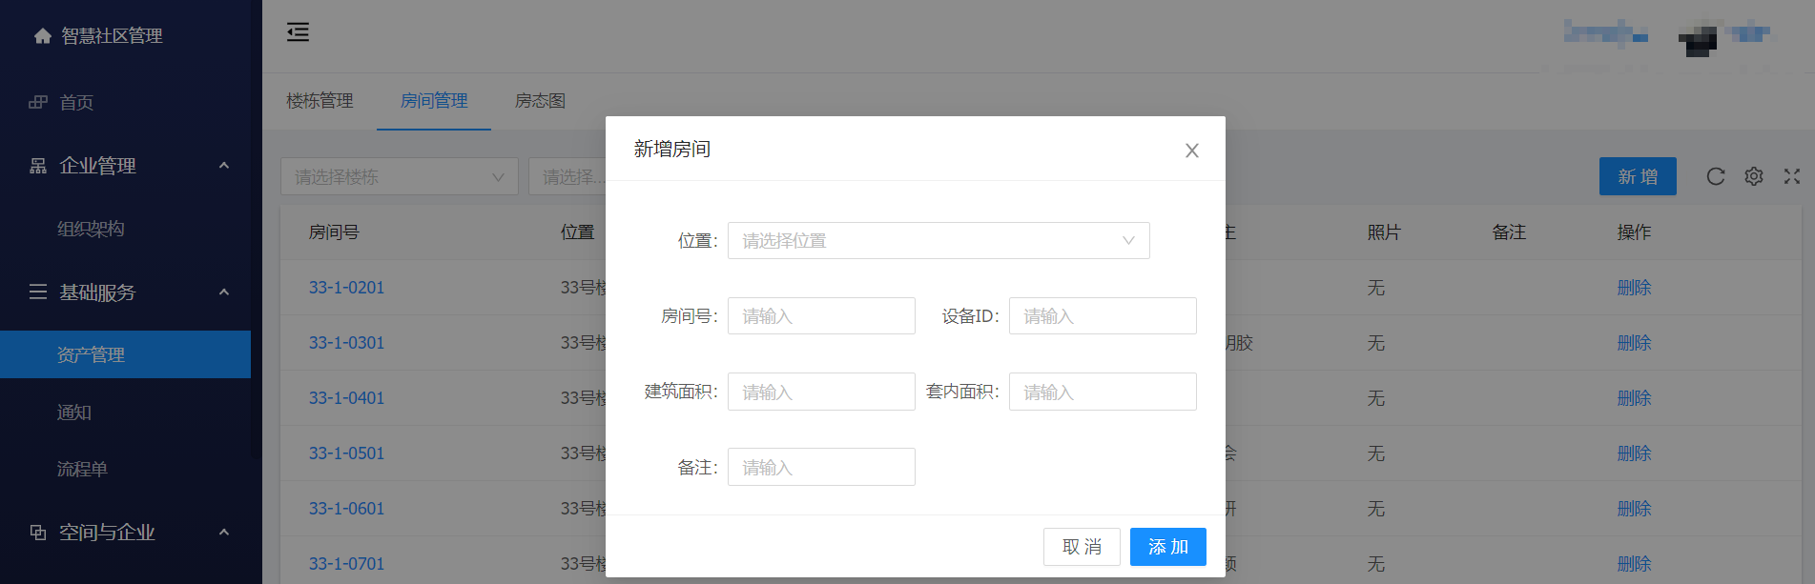The image size is (1815, 584).
Task: Switch to the 房态图 tab
Action: (x=540, y=101)
